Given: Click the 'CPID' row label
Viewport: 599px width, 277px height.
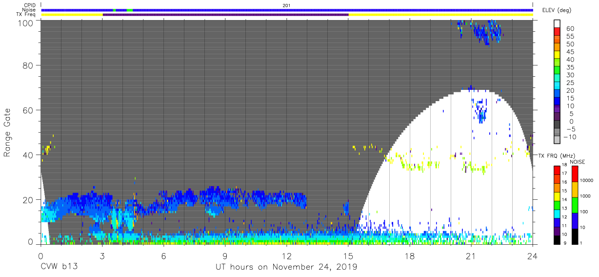Looking at the screenshot, I should pos(31,5).
